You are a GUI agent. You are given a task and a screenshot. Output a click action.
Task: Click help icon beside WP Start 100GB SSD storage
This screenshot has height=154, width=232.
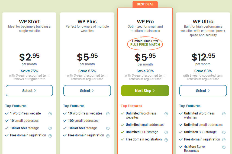tap(50, 128)
